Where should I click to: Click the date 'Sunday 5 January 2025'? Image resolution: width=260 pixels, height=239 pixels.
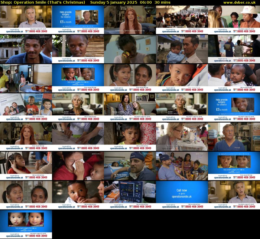click(x=114, y=2)
